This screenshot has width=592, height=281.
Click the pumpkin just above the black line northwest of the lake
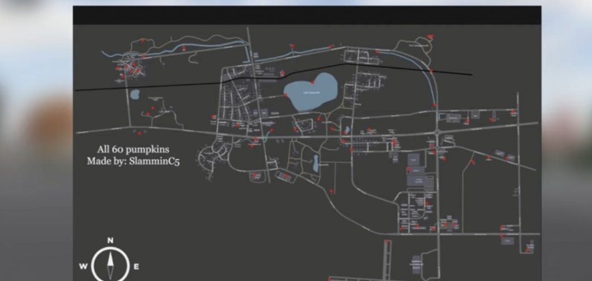pos(282,73)
